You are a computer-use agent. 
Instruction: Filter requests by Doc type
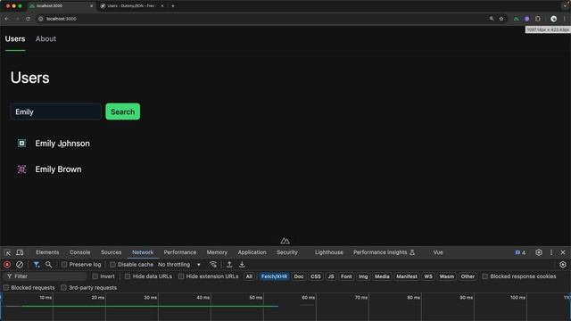[x=299, y=276]
